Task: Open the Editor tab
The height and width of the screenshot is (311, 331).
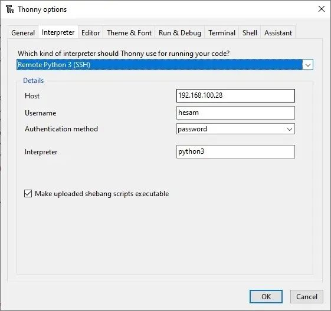Action: [90, 32]
